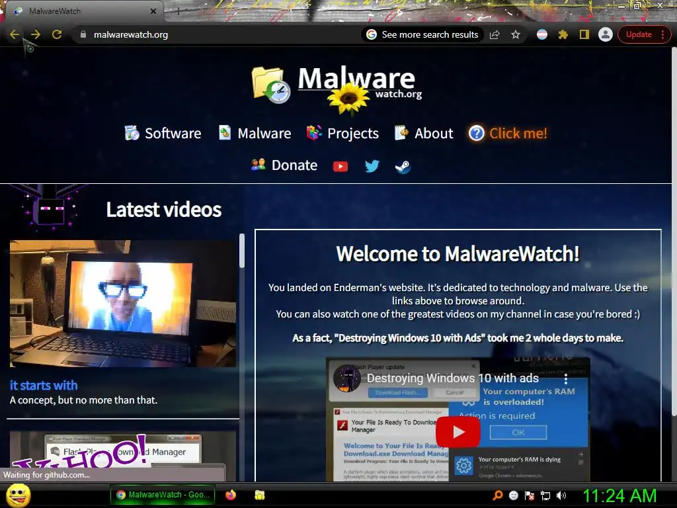677x508 pixels.
Task: Open the laptop video thumbnail
Action: [x=122, y=303]
